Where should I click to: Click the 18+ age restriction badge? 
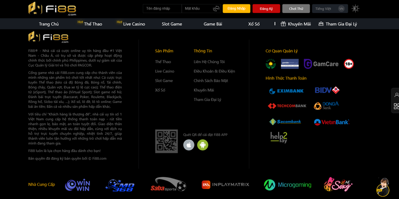[349, 64]
